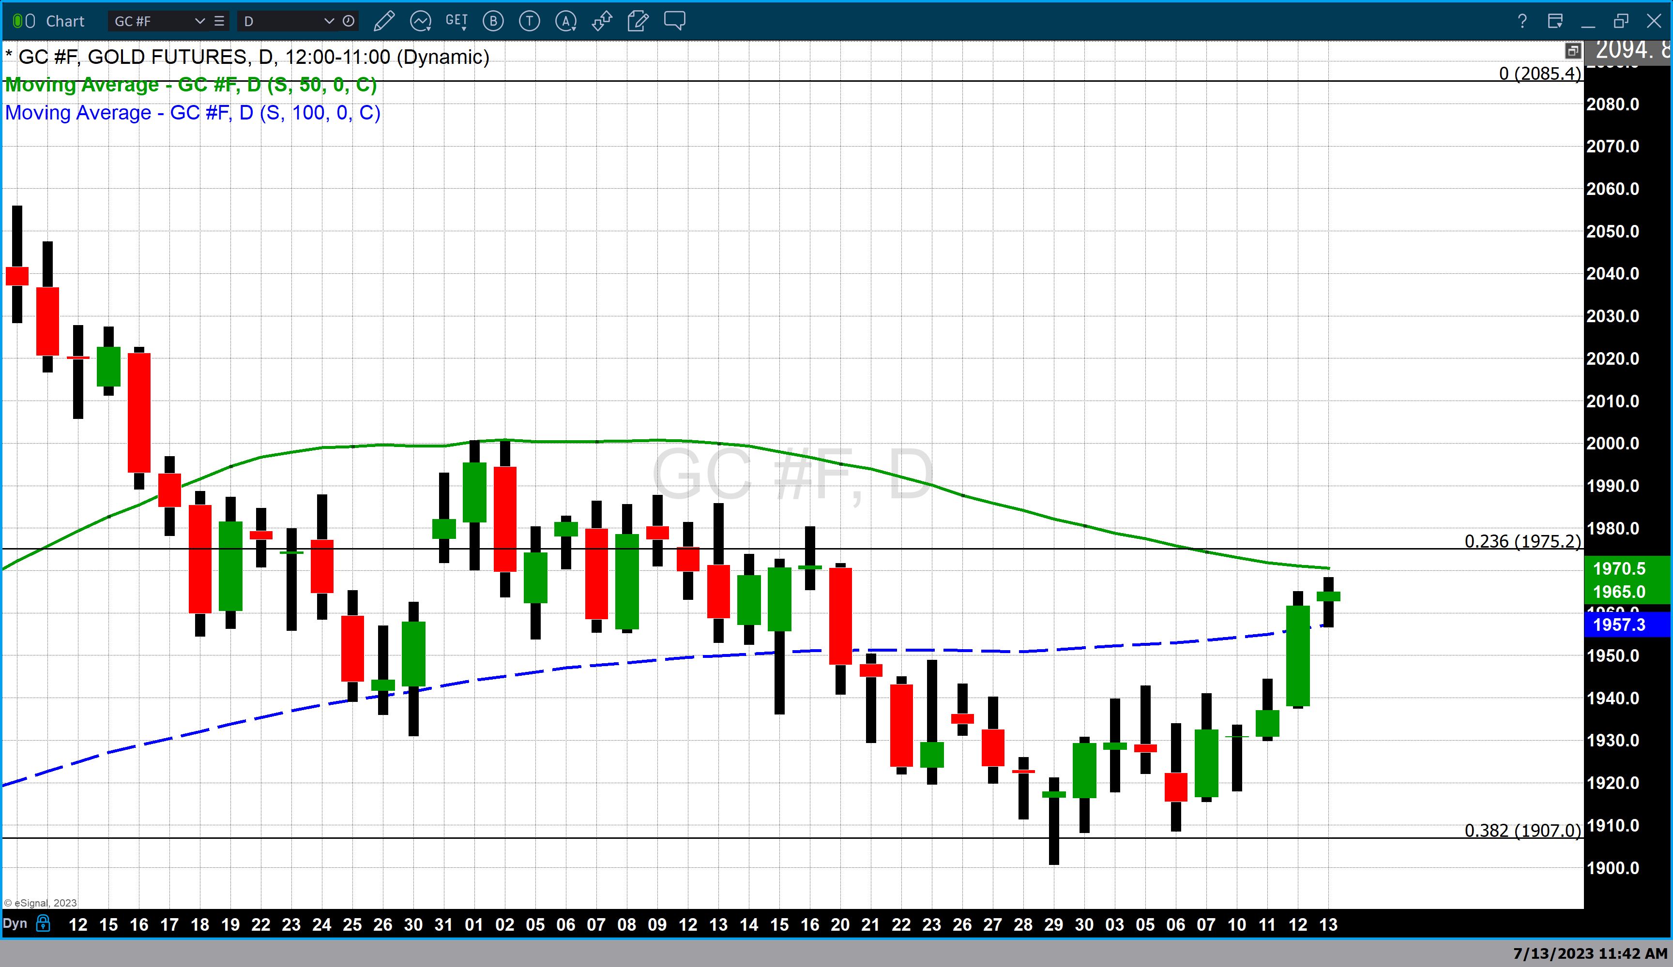1673x967 pixels.
Task: Open the notes/edit icon
Action: click(638, 21)
